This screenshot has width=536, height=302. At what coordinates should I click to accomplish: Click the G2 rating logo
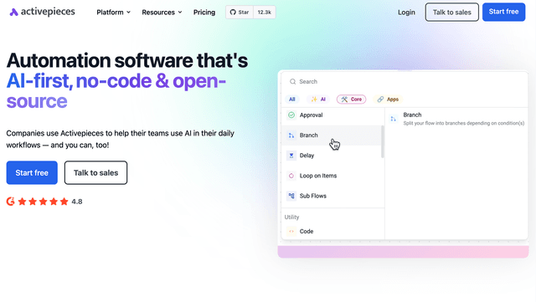pyautogui.click(x=11, y=202)
